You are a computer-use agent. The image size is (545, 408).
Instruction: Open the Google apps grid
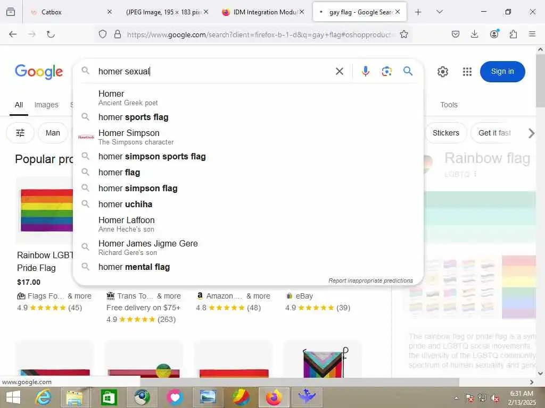(x=467, y=72)
